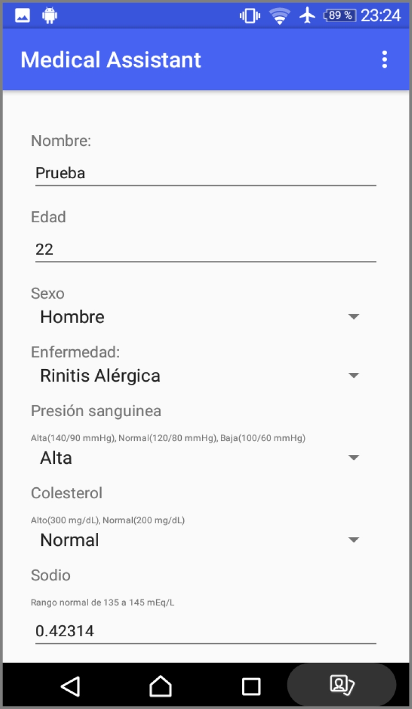Tap the 23:24 clock in status bar
The width and height of the screenshot is (412, 709).
[381, 16]
